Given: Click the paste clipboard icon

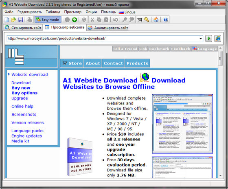Looking at the screenshot, I should click(106, 20).
